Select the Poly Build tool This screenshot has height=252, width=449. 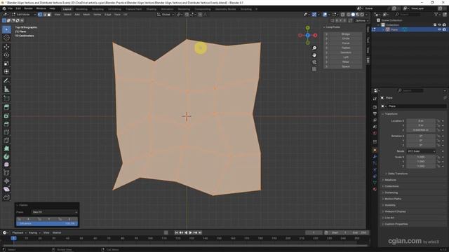[x=6, y=148]
